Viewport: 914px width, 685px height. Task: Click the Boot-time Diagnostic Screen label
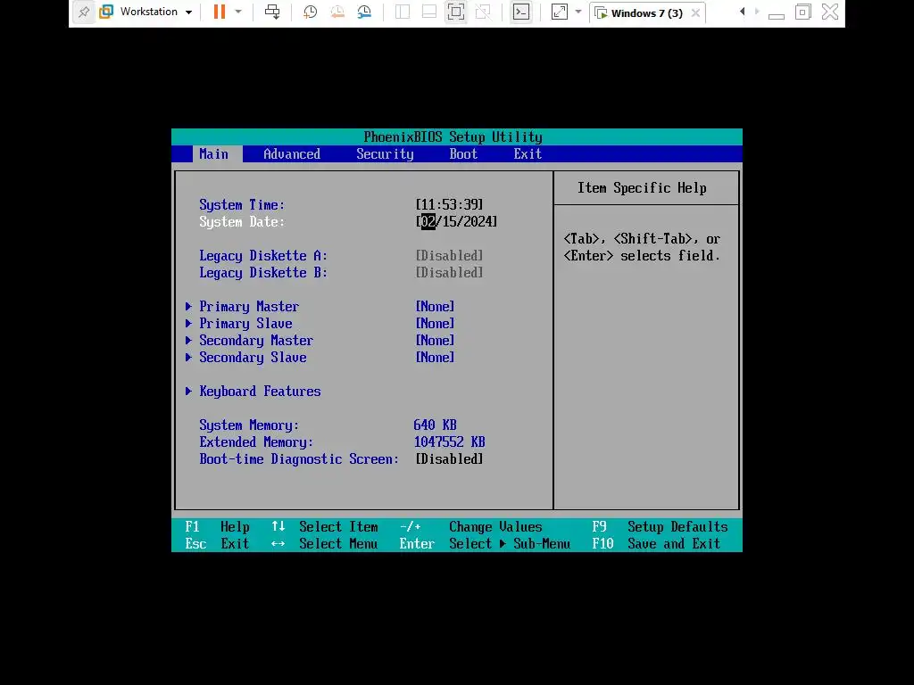click(299, 458)
